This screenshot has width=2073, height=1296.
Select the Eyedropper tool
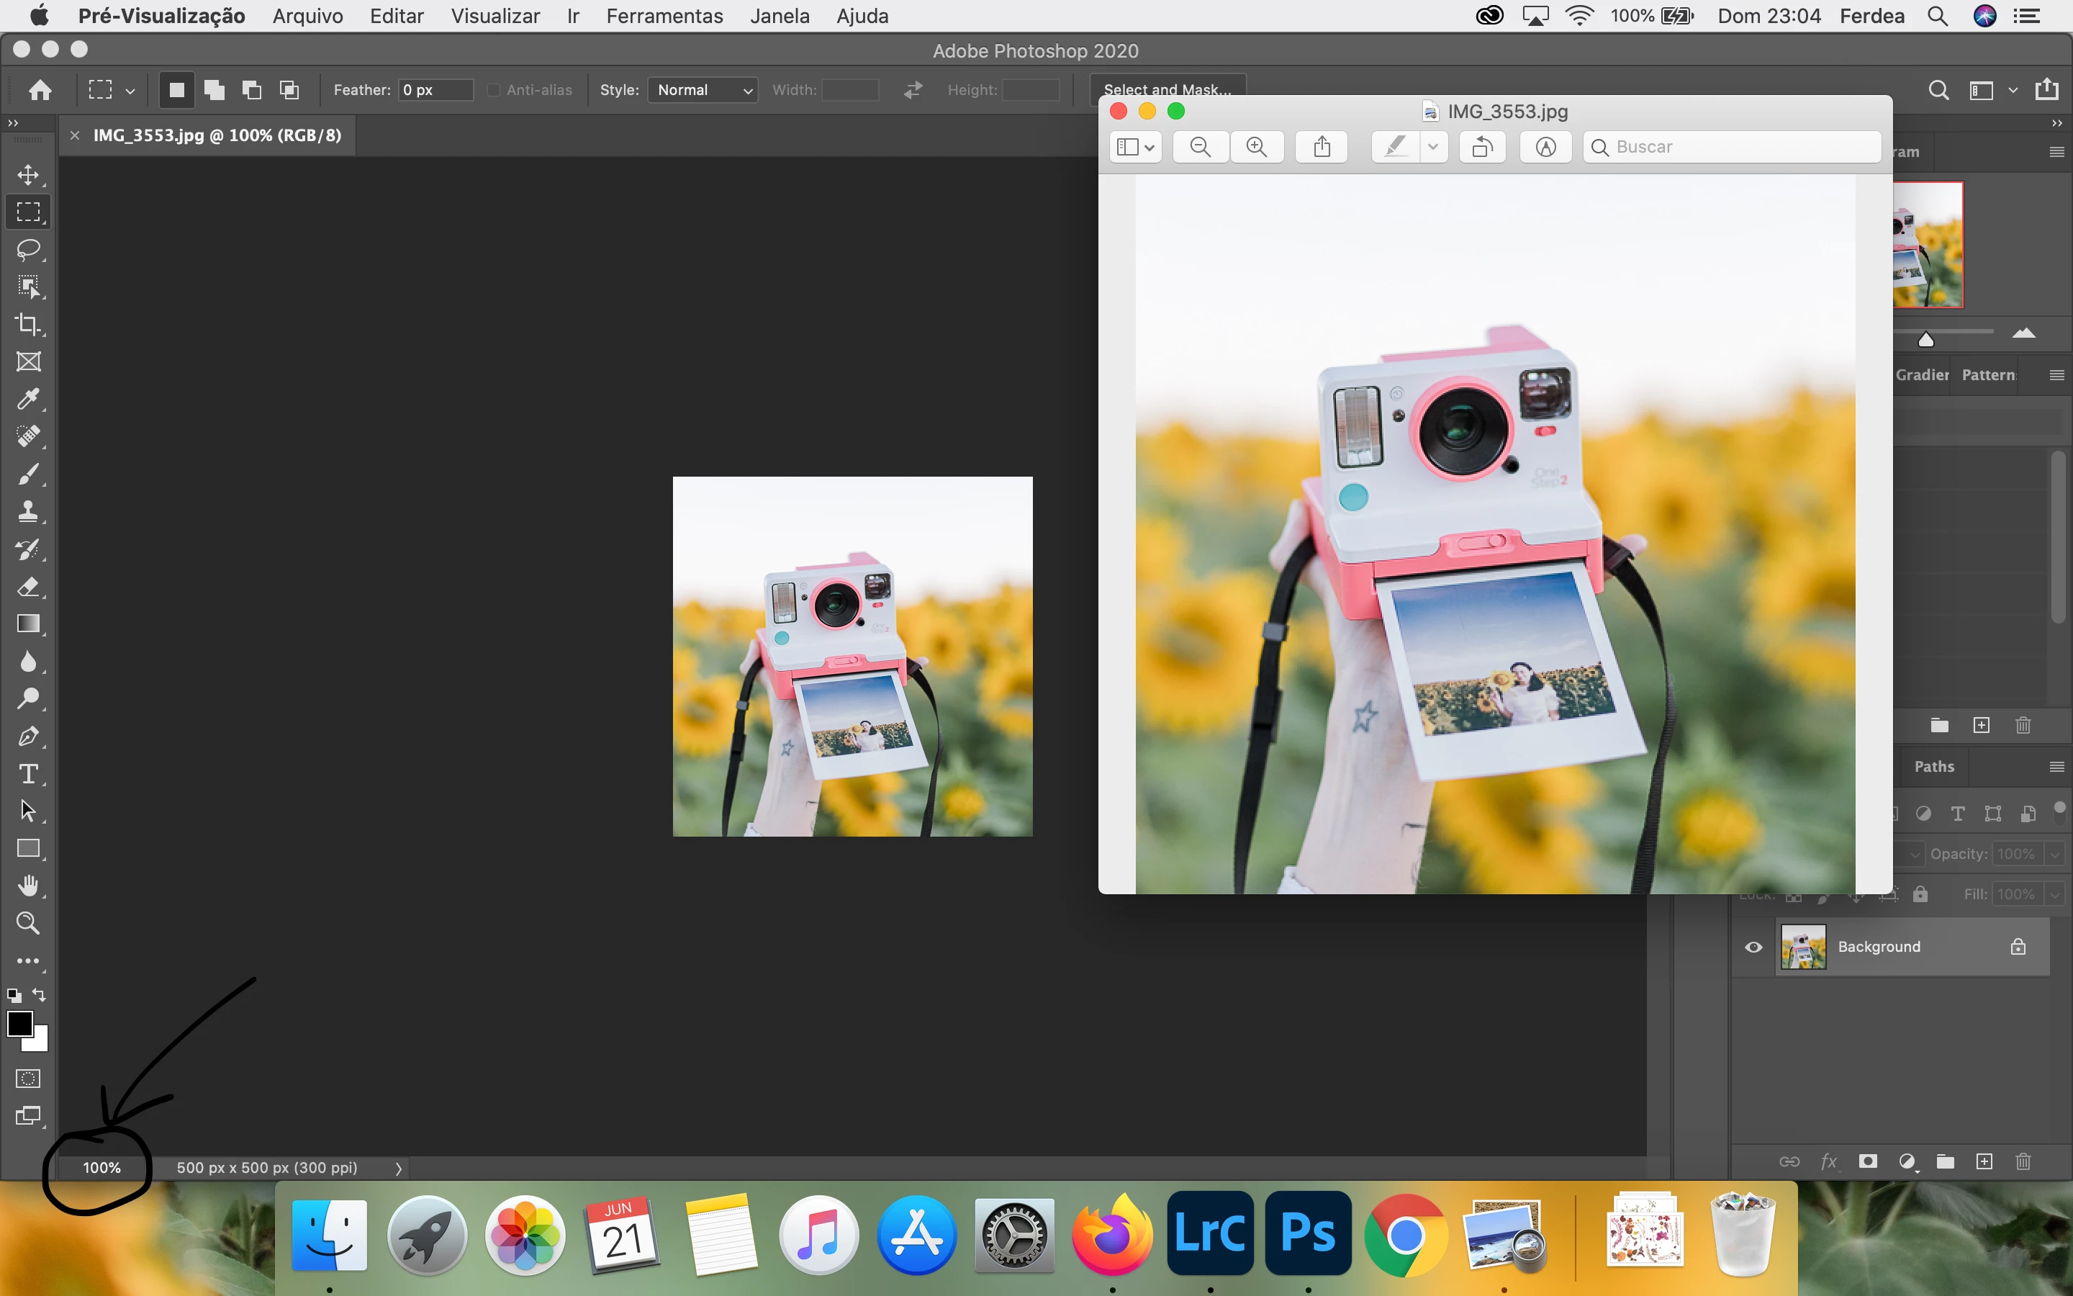28,400
